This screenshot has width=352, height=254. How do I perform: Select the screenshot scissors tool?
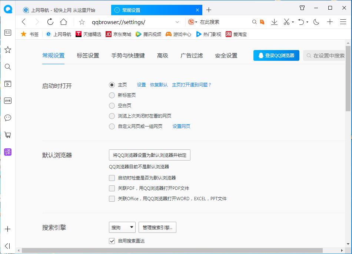286,22
